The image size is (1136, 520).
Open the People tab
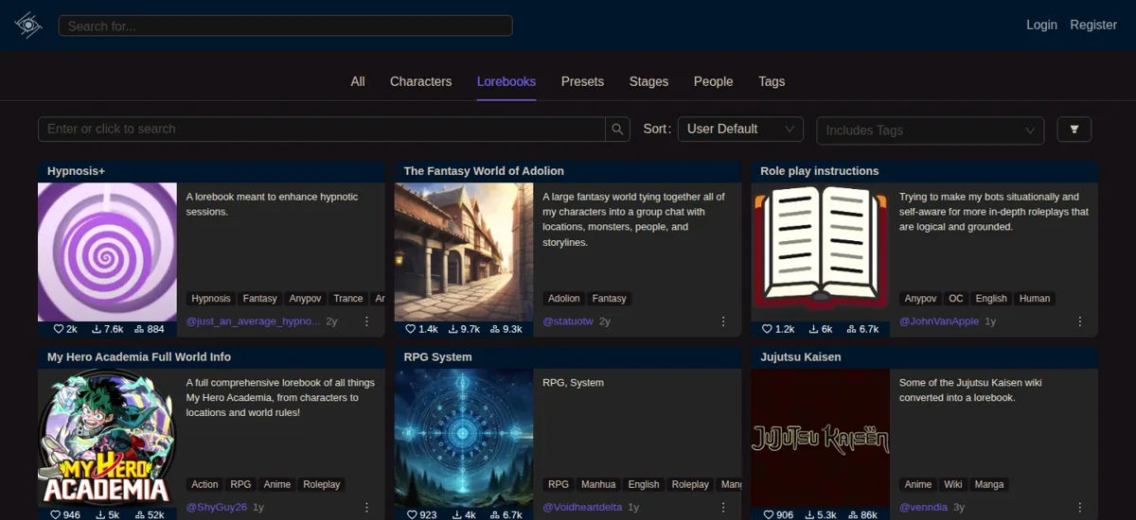coord(713,81)
